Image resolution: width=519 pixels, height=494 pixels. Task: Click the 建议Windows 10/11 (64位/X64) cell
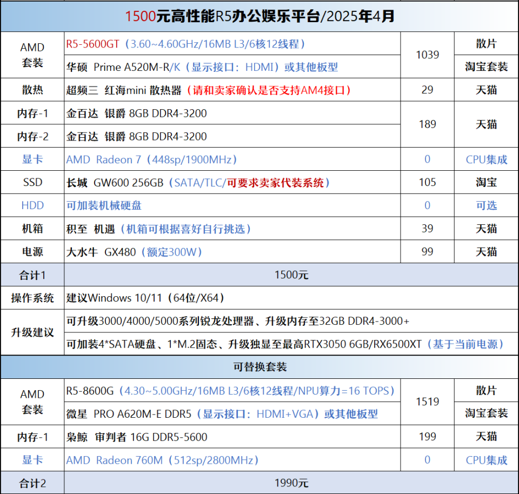(x=291, y=298)
